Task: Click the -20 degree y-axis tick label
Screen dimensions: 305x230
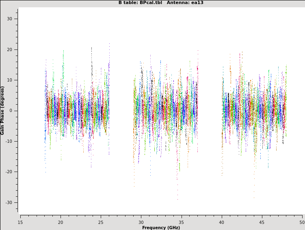Action: point(9,172)
